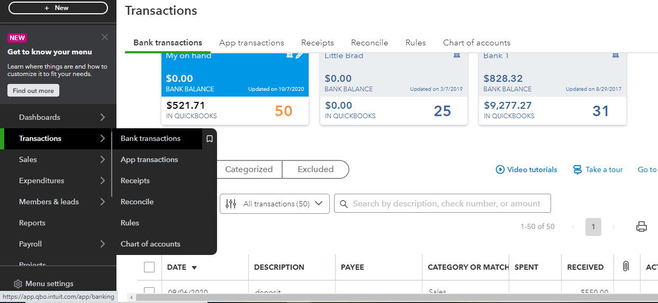Screen dimensions: 658x303
Task: Expand the Payroll sidebar submenu
Action: click(x=102, y=244)
